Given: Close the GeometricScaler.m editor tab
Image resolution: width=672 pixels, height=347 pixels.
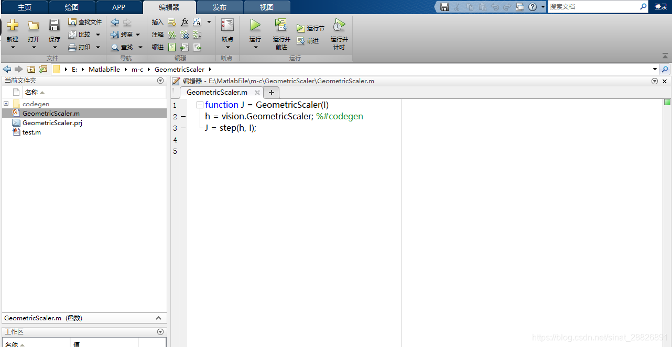Looking at the screenshot, I should 257,93.
